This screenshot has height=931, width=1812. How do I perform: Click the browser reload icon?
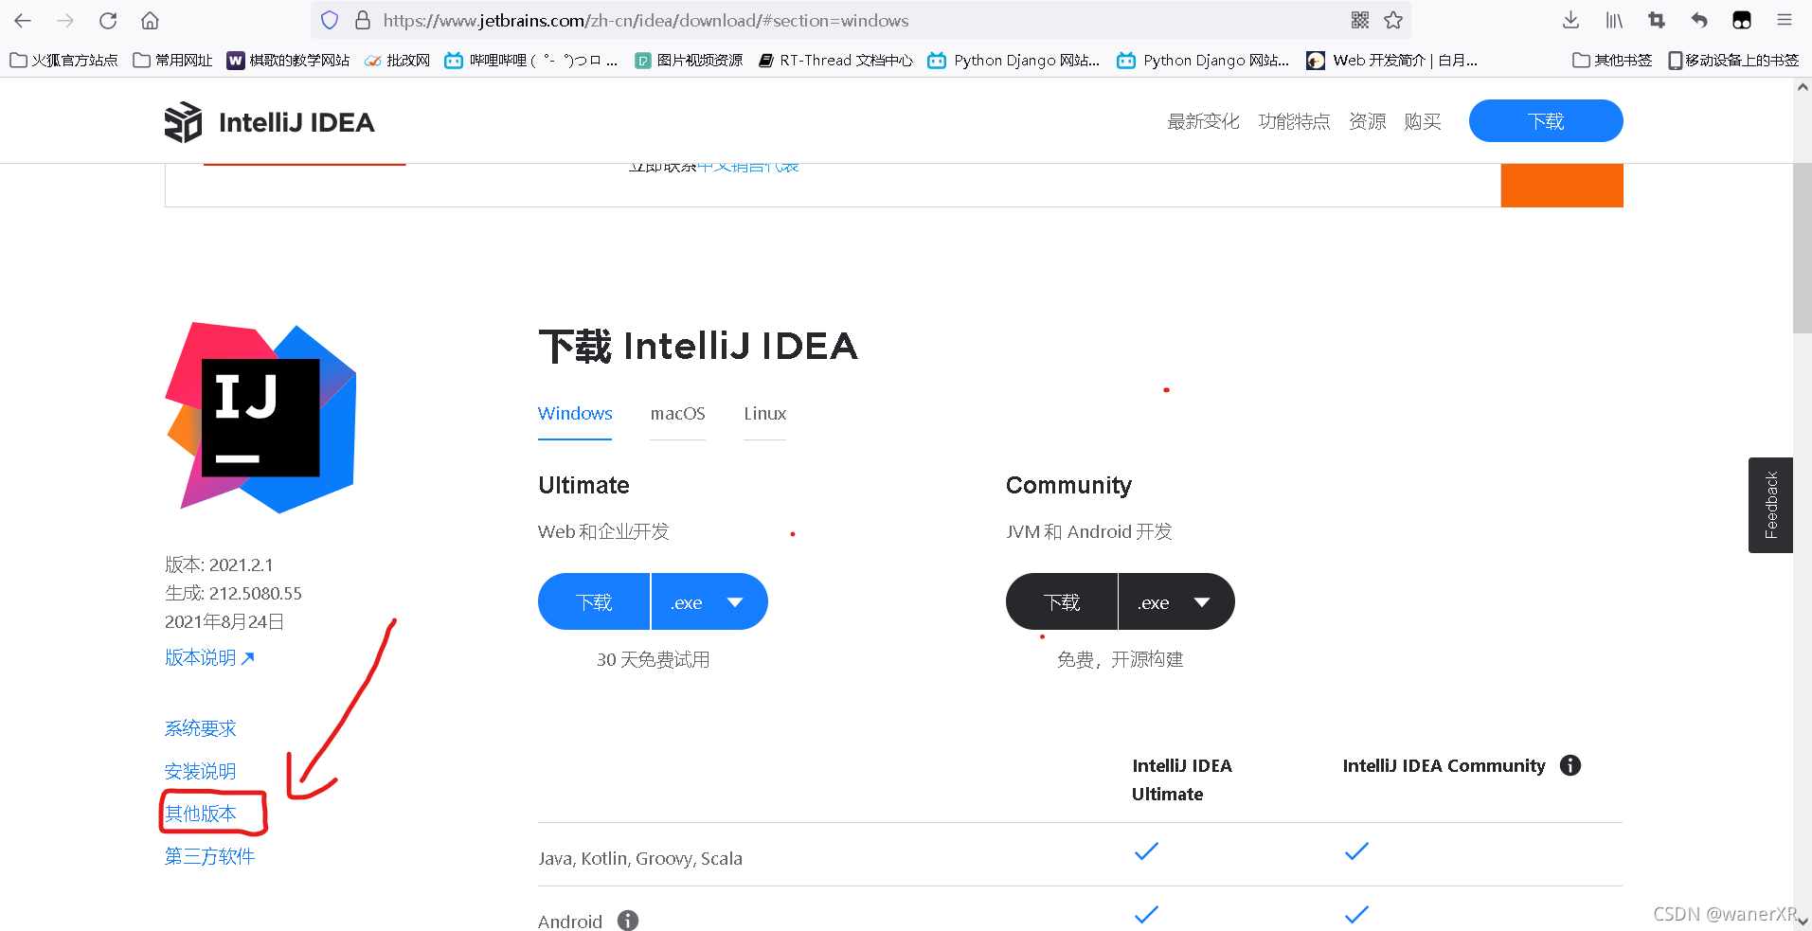coord(108,20)
